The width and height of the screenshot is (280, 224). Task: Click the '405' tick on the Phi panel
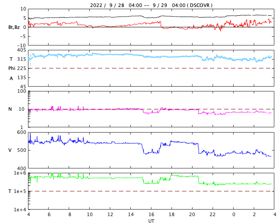coord(21,50)
